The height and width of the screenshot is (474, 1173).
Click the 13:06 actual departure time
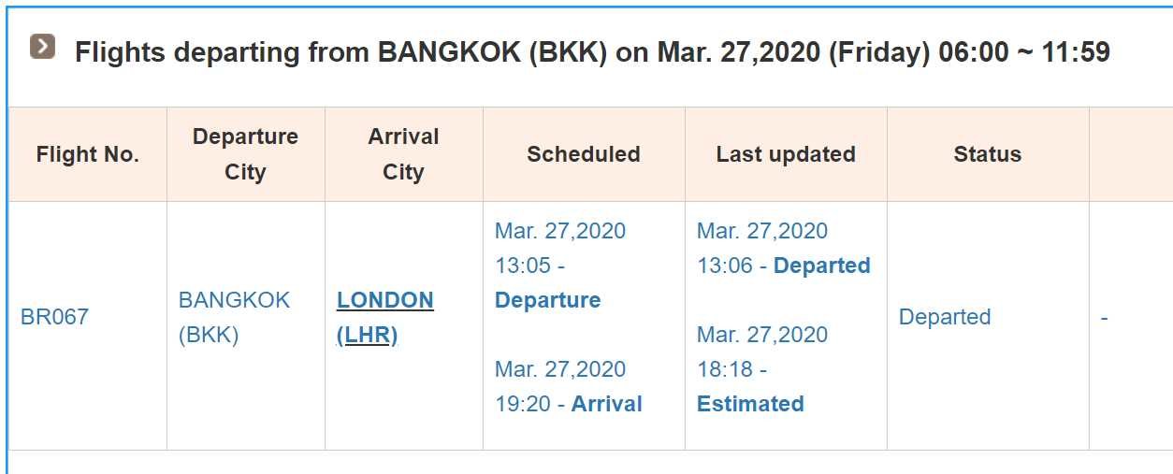point(725,266)
